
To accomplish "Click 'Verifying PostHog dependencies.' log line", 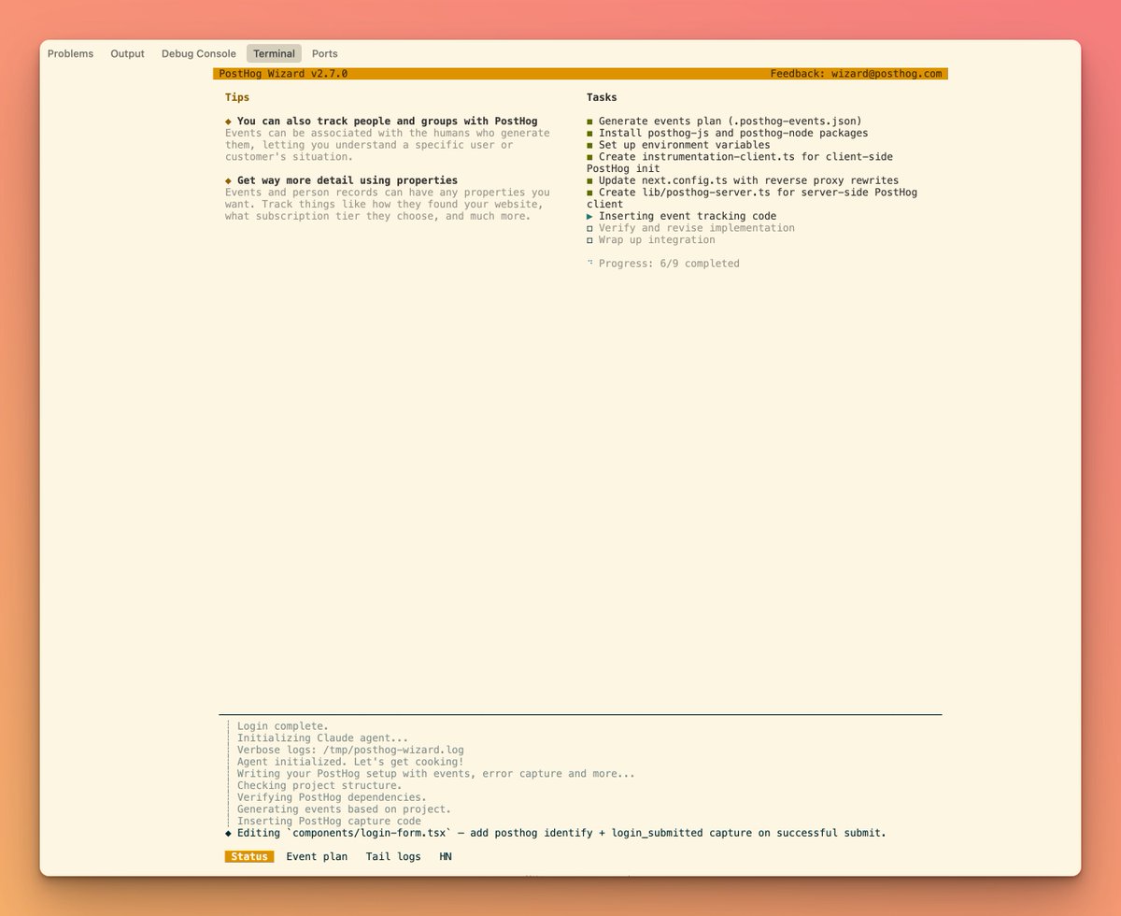I will pyautogui.click(x=332, y=797).
